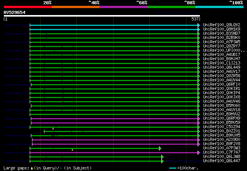Click the cyan 100char scale bar in the legend

pos(173,168)
